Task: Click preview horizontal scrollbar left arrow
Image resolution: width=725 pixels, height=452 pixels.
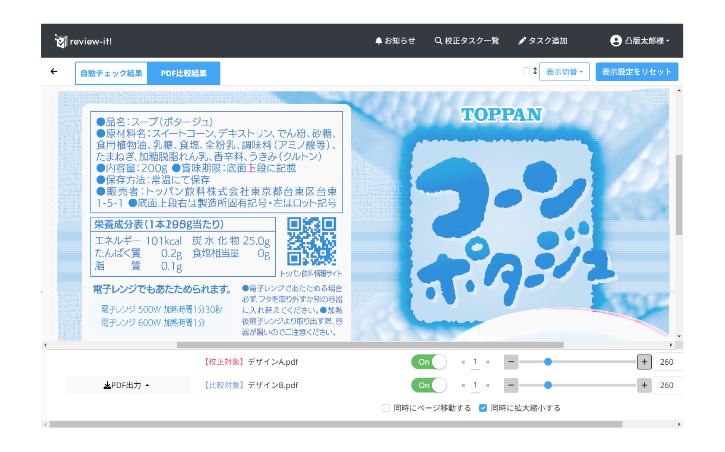Action: (x=45, y=345)
